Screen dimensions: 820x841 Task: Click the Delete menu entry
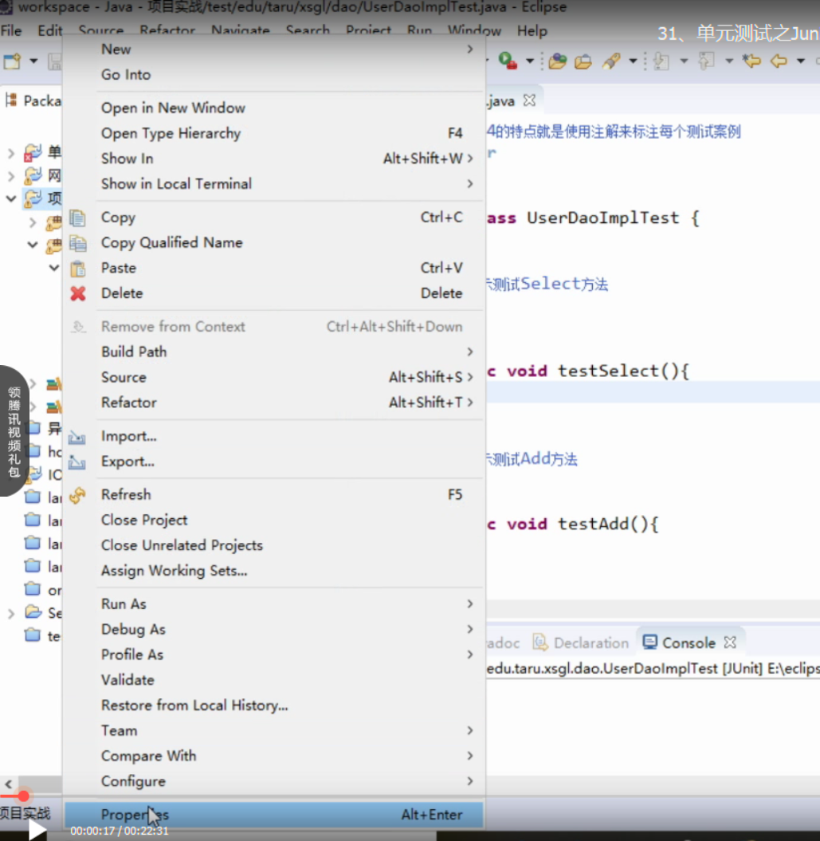[273, 293]
